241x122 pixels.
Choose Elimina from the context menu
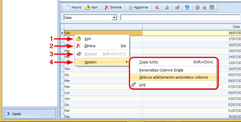click(90, 46)
